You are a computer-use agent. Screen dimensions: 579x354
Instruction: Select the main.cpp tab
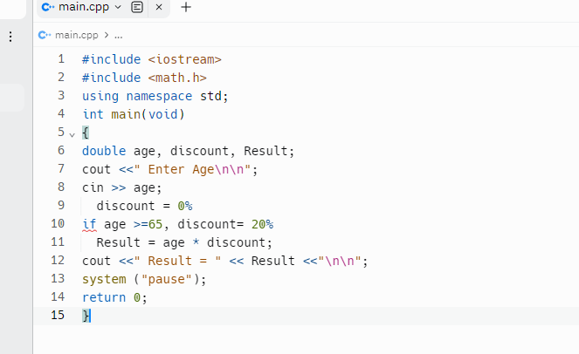pyautogui.click(x=84, y=7)
